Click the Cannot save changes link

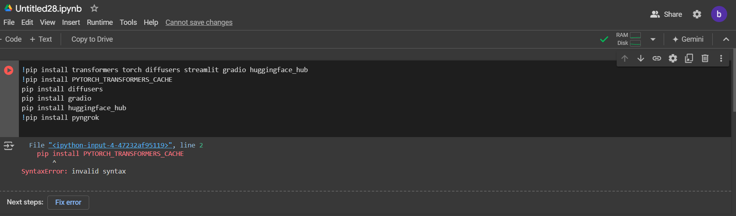click(199, 22)
